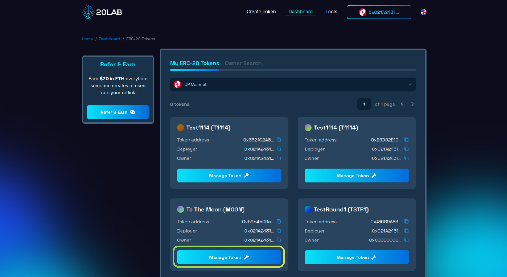Click TestRound1 blue token avatar
This screenshot has height=277, width=507.
[308, 209]
